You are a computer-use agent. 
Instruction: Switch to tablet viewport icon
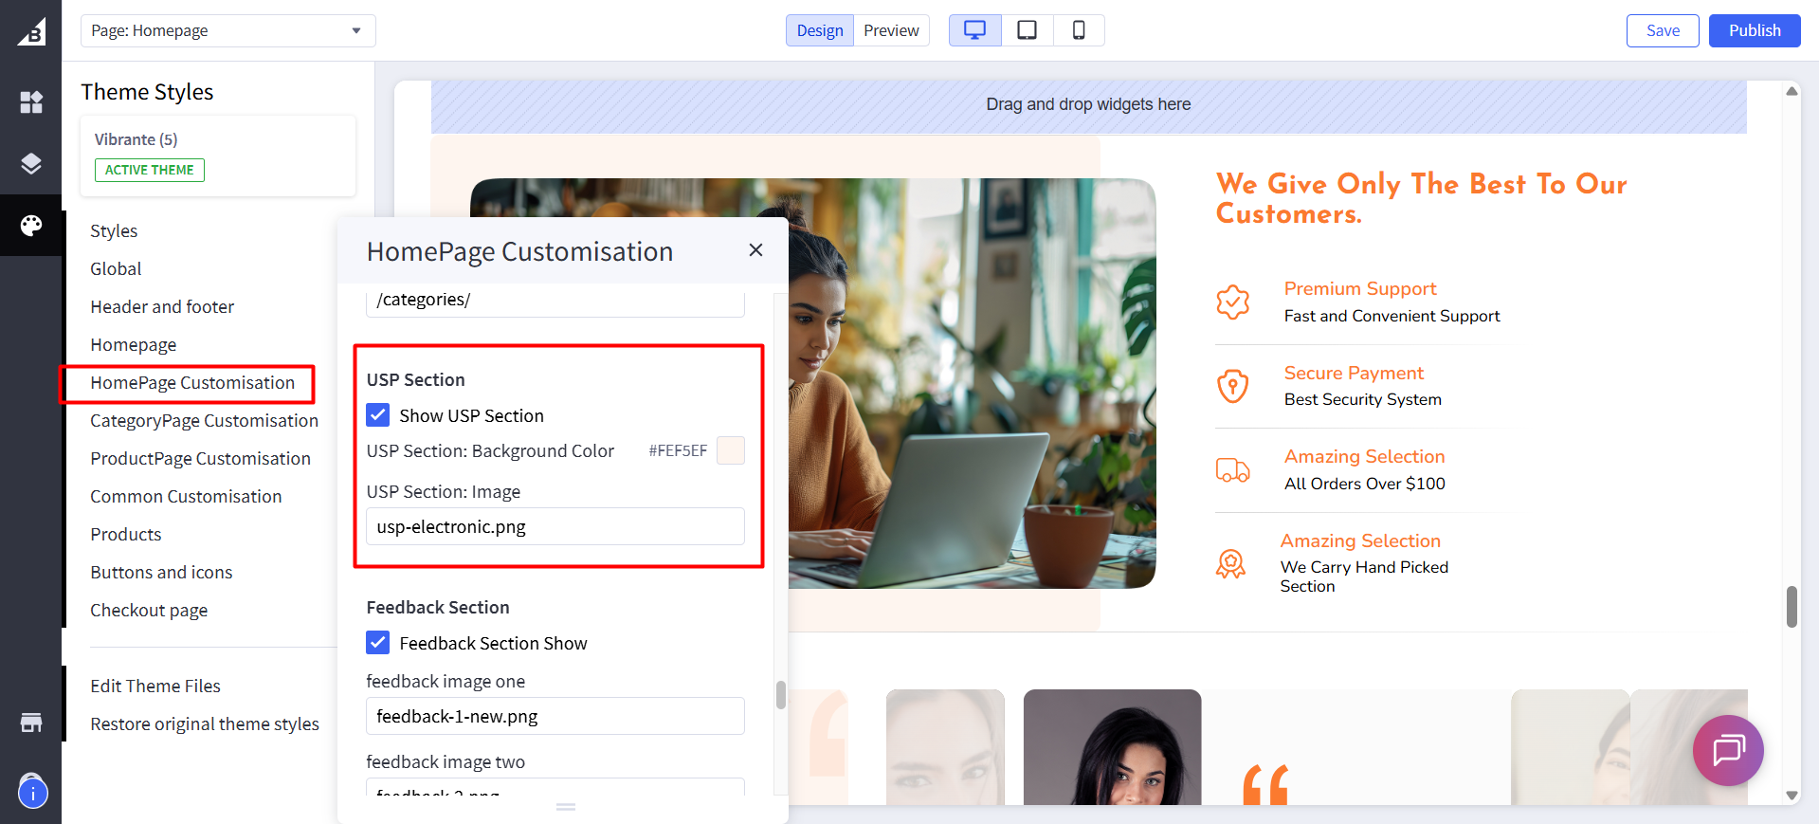click(1027, 30)
